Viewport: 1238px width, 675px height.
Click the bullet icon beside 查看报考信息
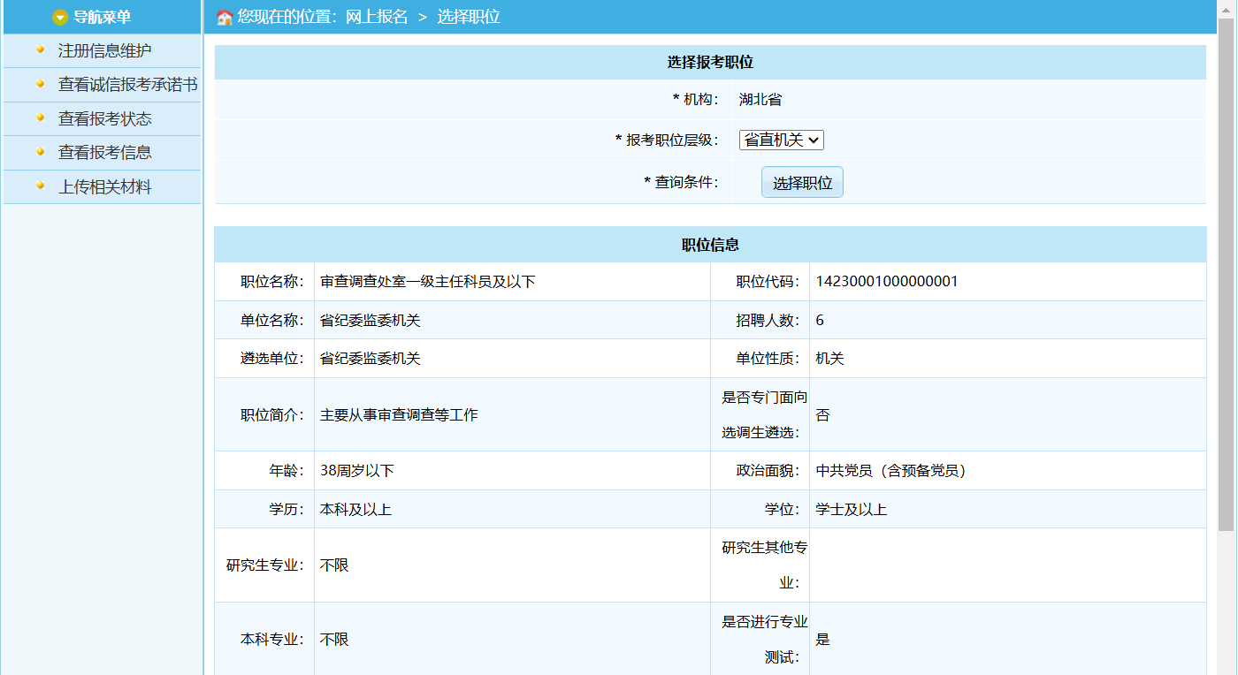pyautogui.click(x=40, y=152)
